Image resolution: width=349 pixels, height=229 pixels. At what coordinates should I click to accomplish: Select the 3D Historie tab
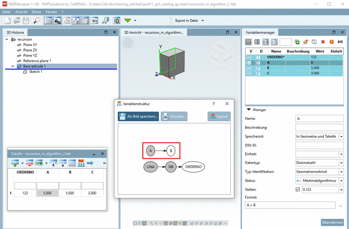[15, 33]
